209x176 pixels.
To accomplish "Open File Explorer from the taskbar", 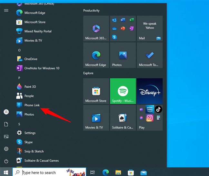I will pyautogui.click(x=118, y=172).
